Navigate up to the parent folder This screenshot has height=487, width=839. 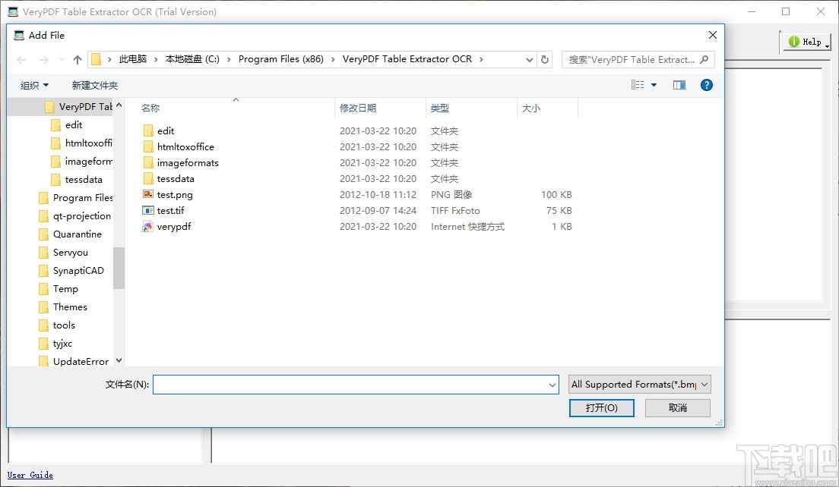[77, 59]
